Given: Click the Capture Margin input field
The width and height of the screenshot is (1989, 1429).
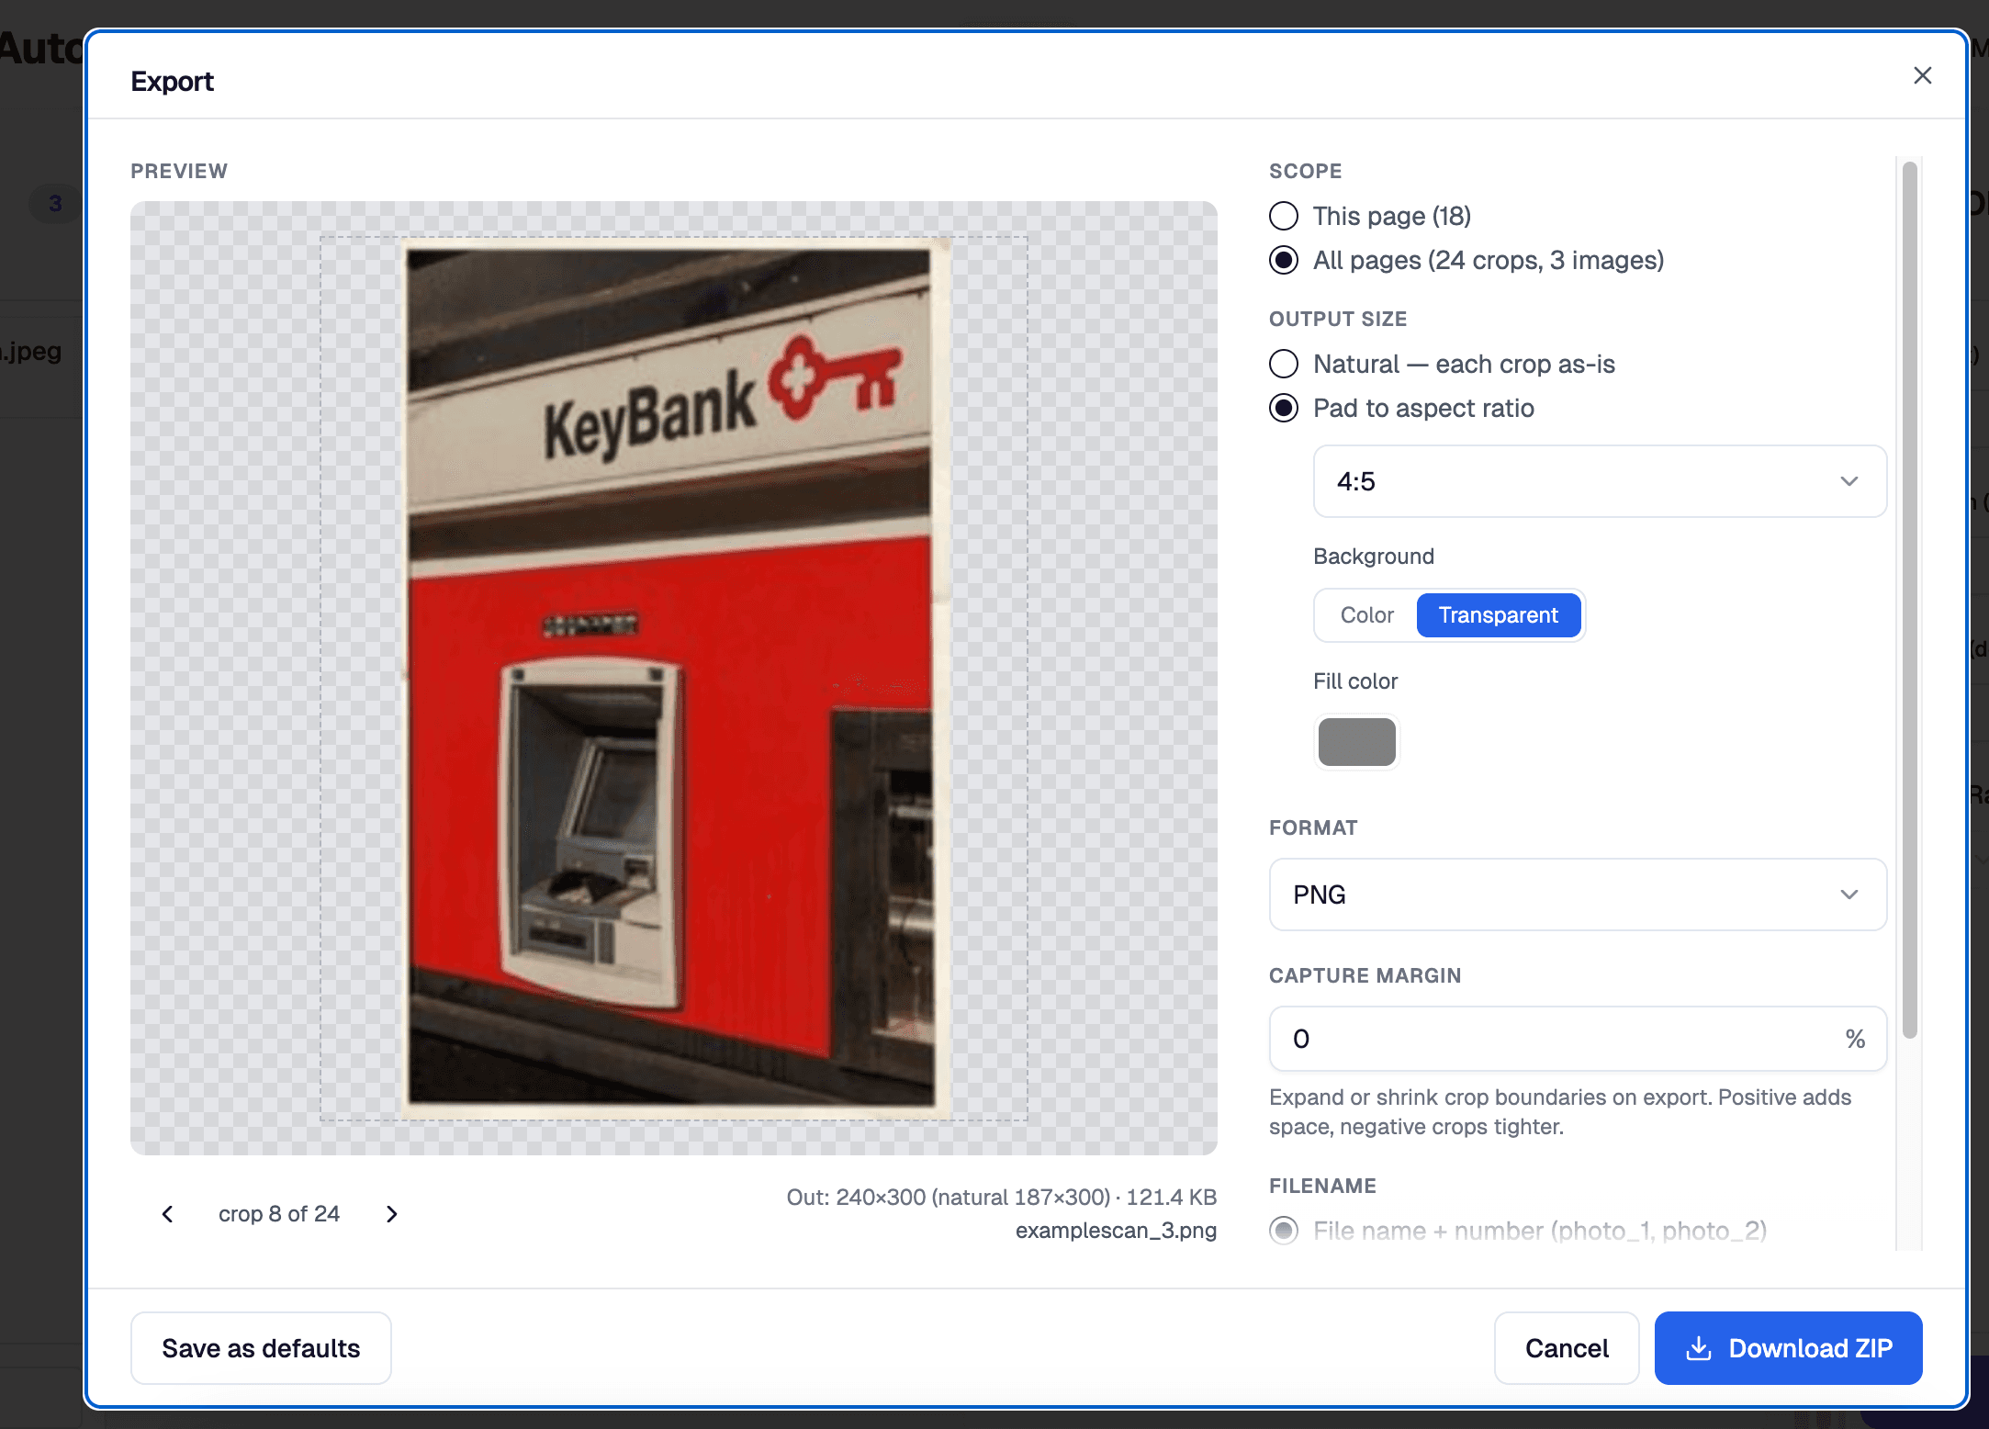Looking at the screenshot, I should click(1578, 1039).
